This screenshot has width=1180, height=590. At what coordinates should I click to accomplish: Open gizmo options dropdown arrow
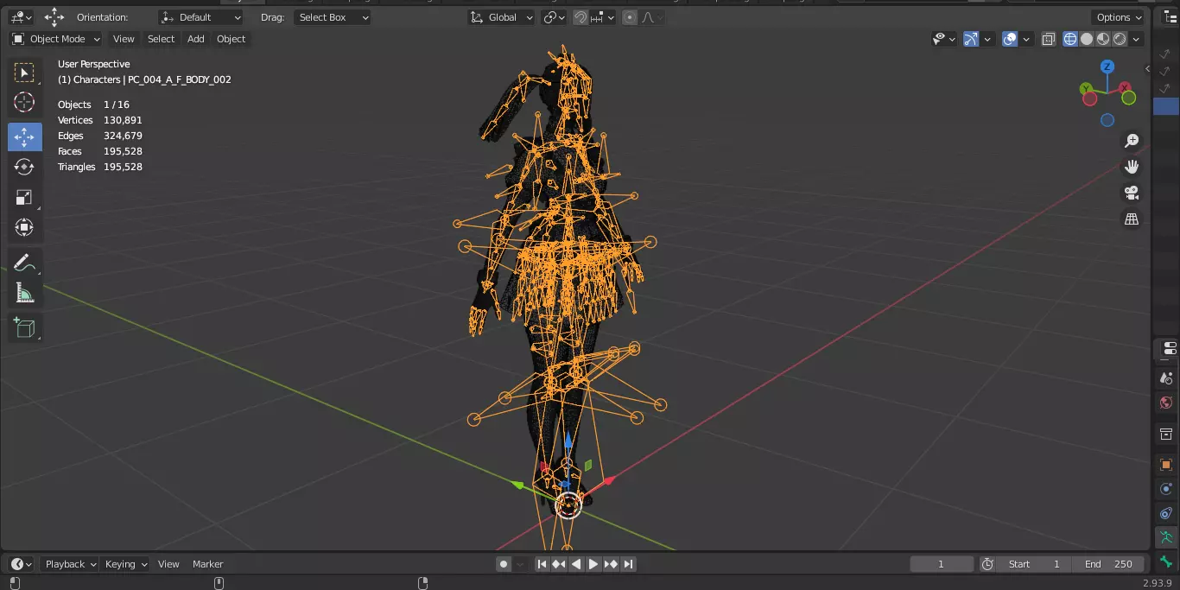point(988,39)
